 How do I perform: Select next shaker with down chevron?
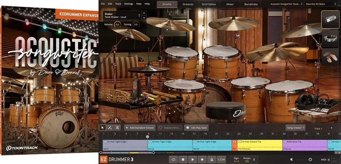(144, 17)
